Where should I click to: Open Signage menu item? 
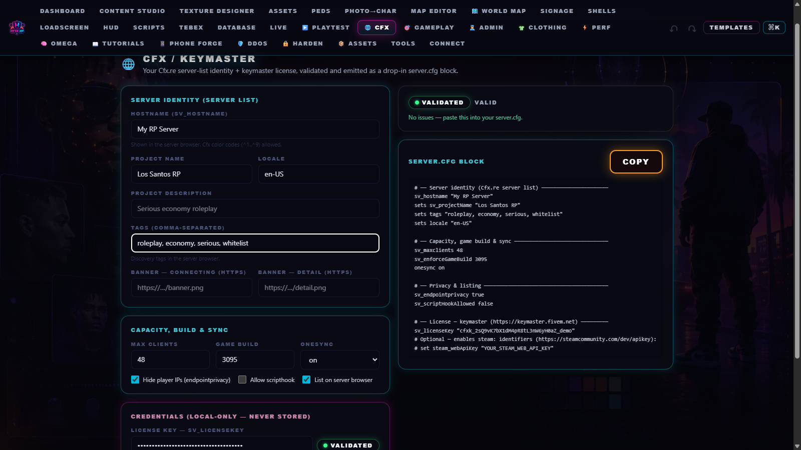(x=557, y=11)
